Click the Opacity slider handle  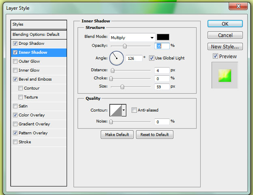point(125,46)
